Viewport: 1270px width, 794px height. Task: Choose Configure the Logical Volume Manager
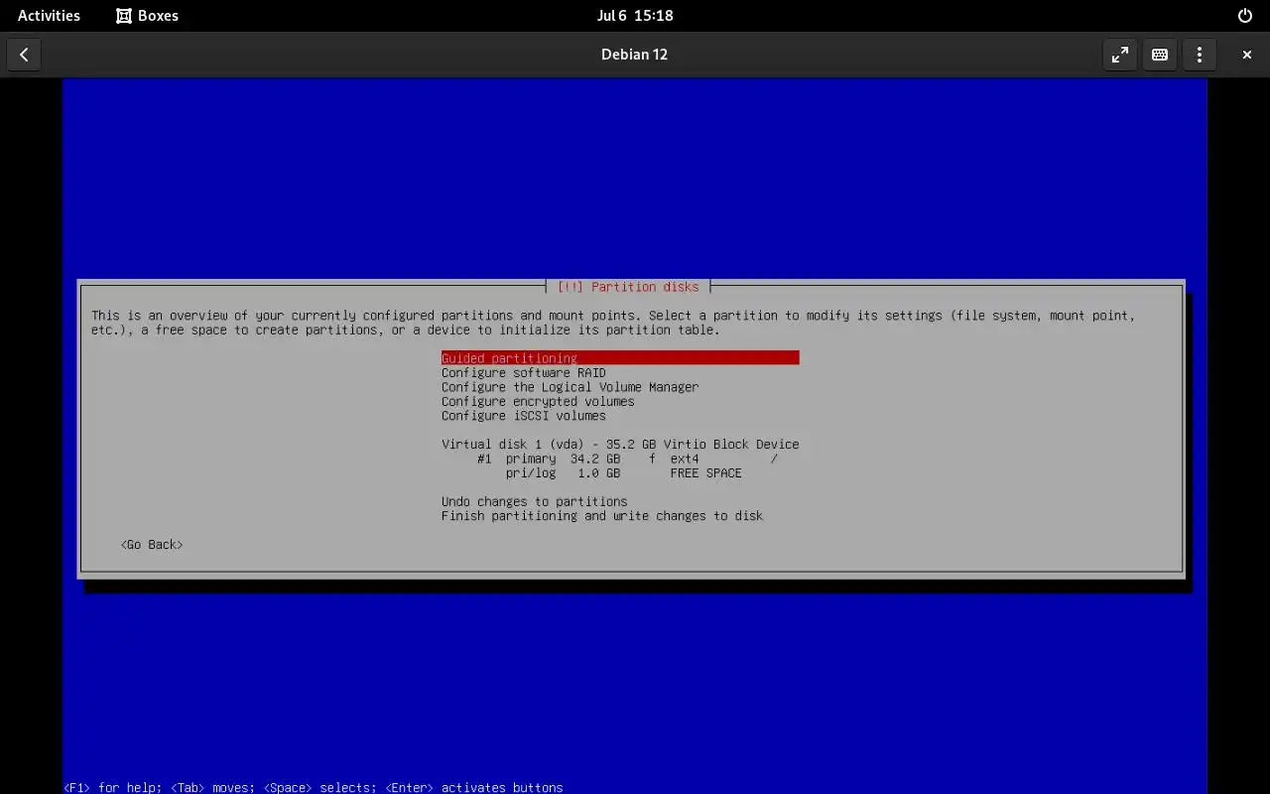pyautogui.click(x=570, y=387)
